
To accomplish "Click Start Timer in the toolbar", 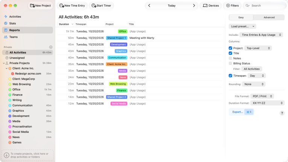I will (x=101, y=6).
